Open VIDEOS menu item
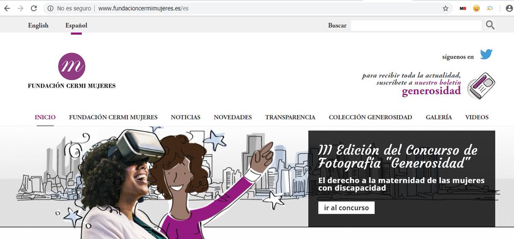Screen dimensions: 514x239 [477, 117]
